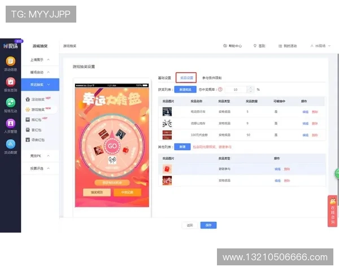Click the wheel icon beside 游戏抽奖
The image size is (339, 271).
pos(28,110)
